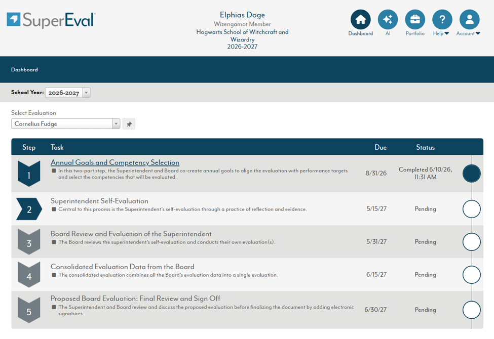Click due date 5/15/27

tap(376, 208)
